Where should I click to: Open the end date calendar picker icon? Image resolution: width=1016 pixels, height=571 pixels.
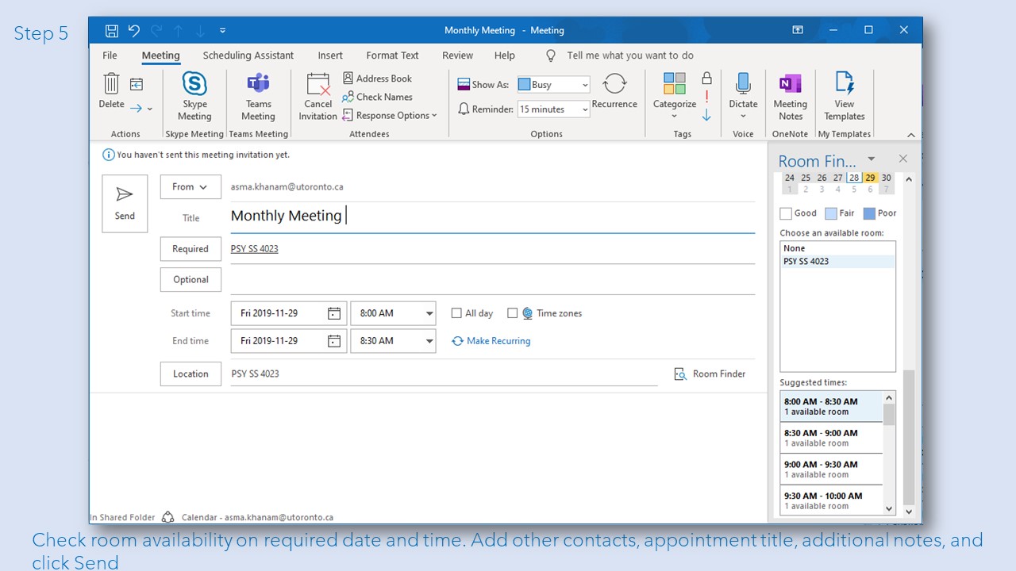[334, 341]
